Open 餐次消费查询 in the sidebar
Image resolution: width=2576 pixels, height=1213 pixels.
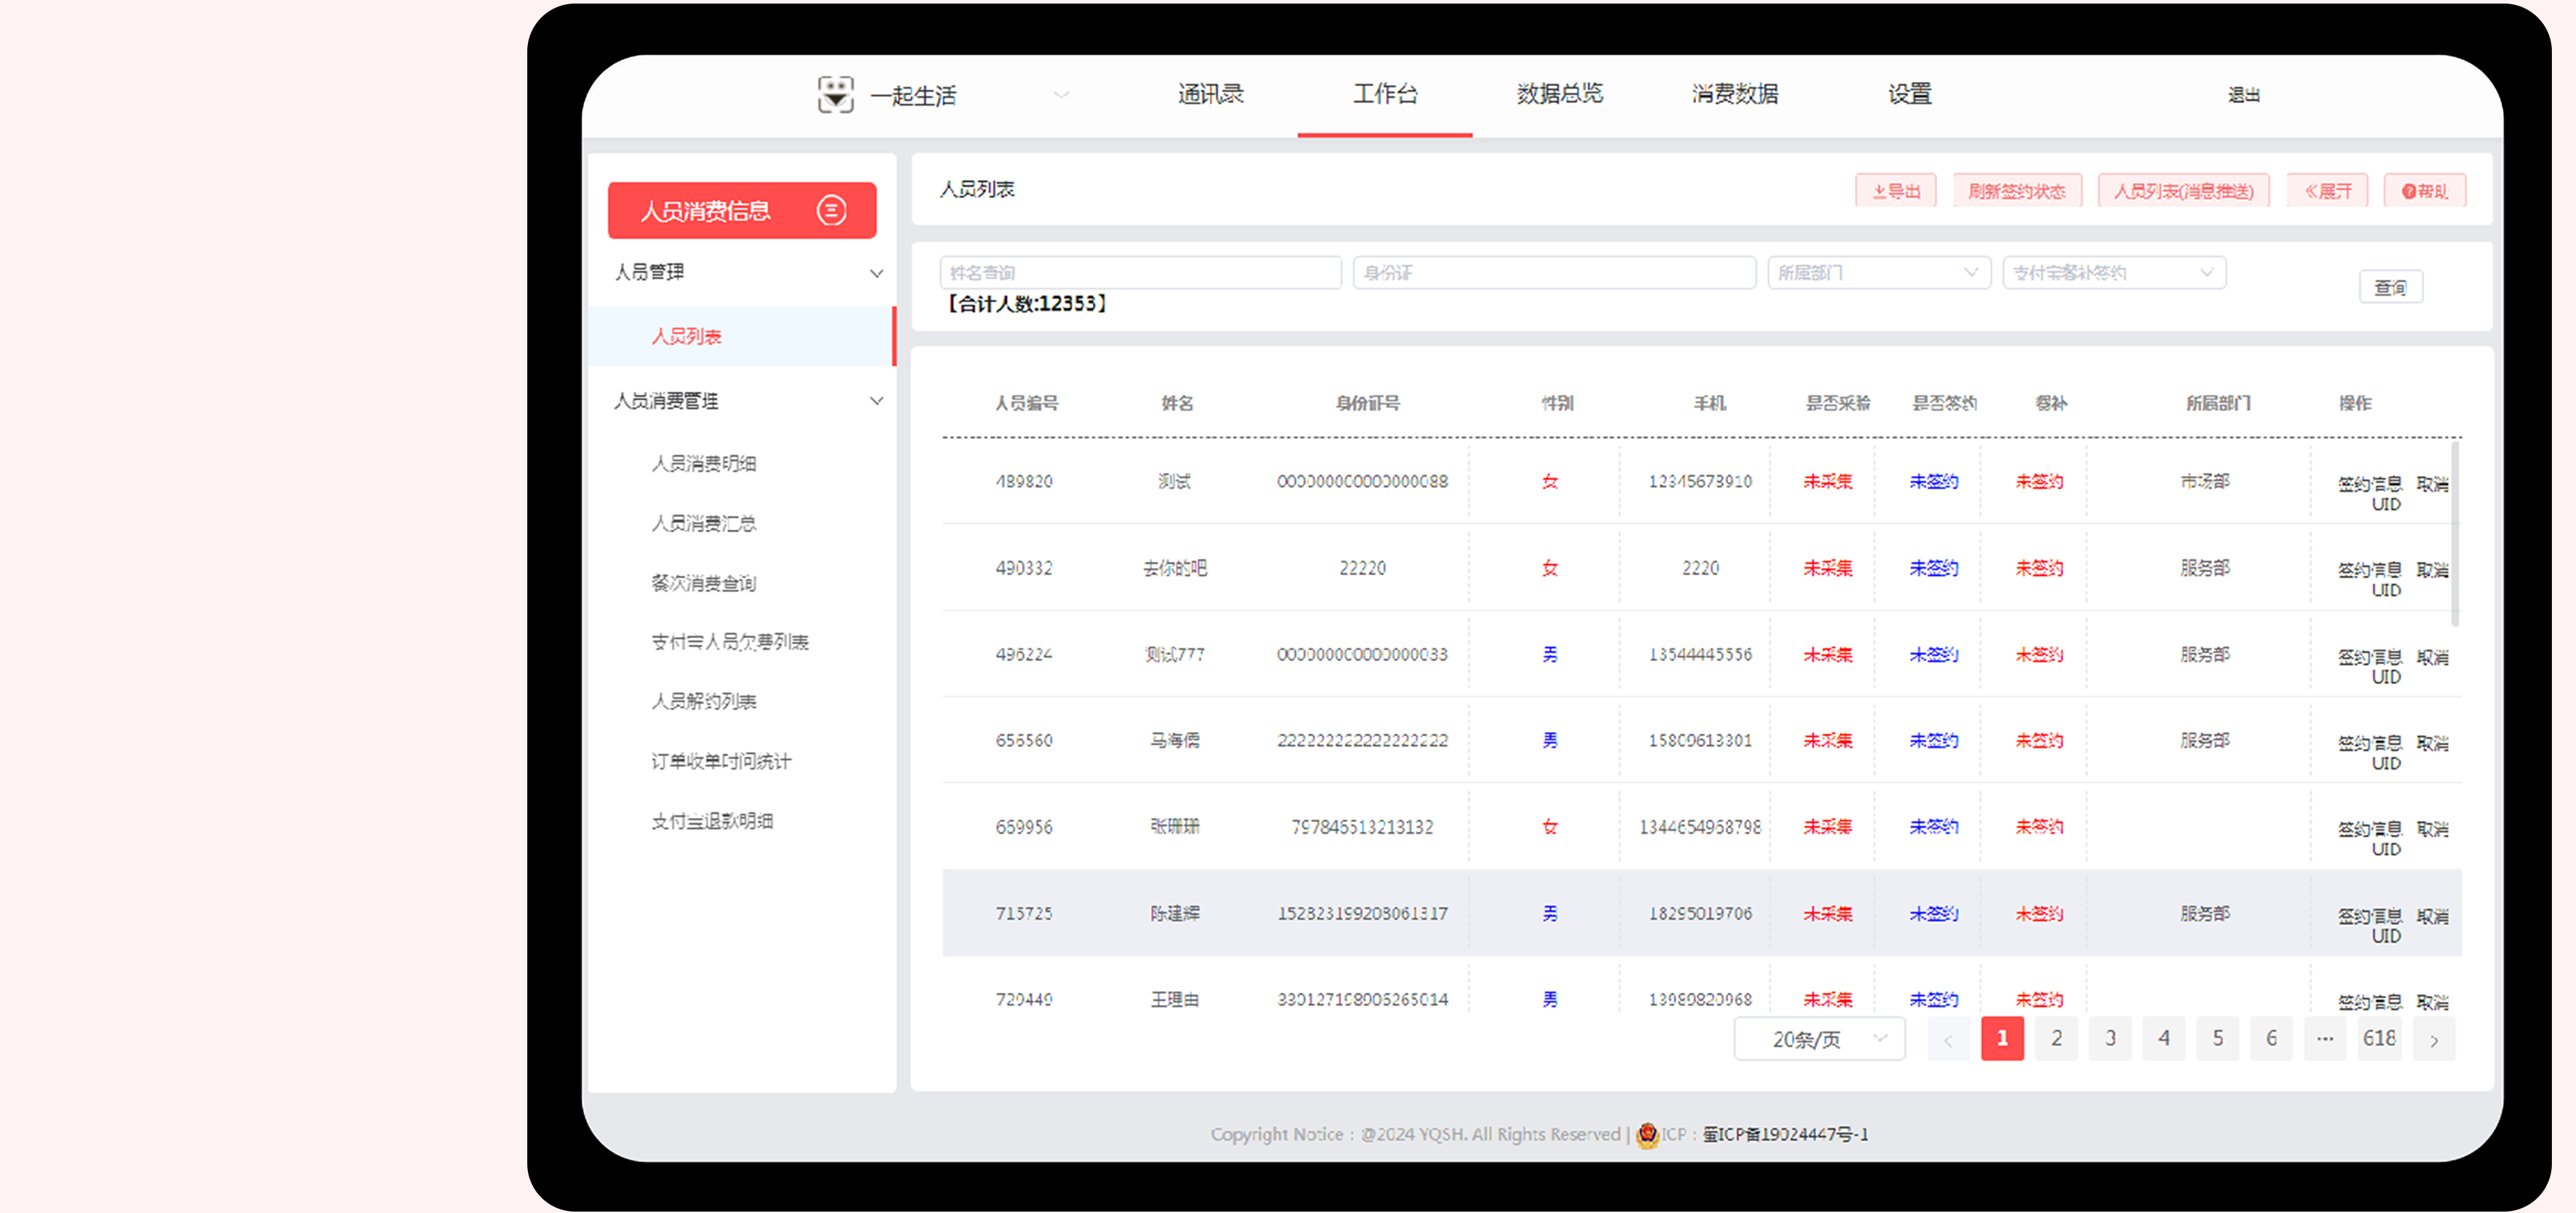(x=704, y=582)
